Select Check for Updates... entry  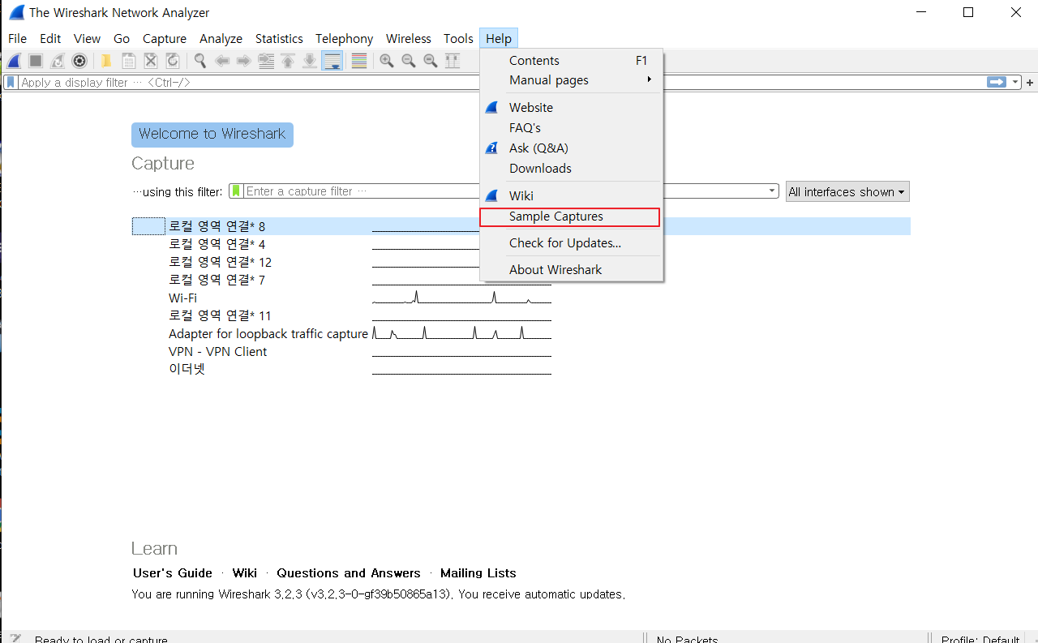coord(572,242)
